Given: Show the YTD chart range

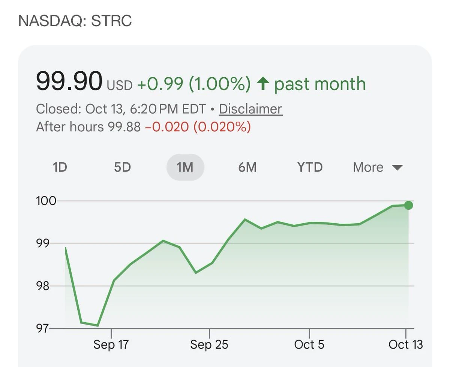Looking at the screenshot, I should [x=310, y=167].
